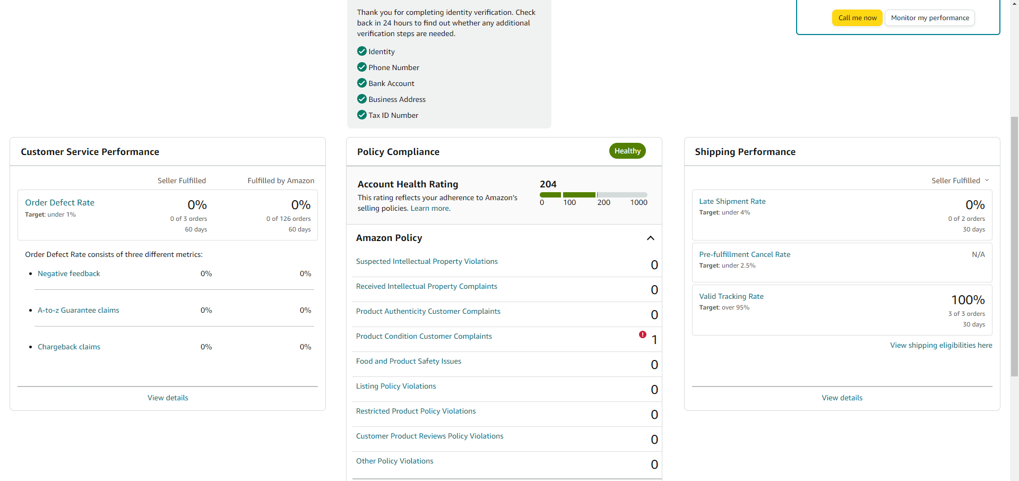Click the Product Condition complaints count 1

654,340
